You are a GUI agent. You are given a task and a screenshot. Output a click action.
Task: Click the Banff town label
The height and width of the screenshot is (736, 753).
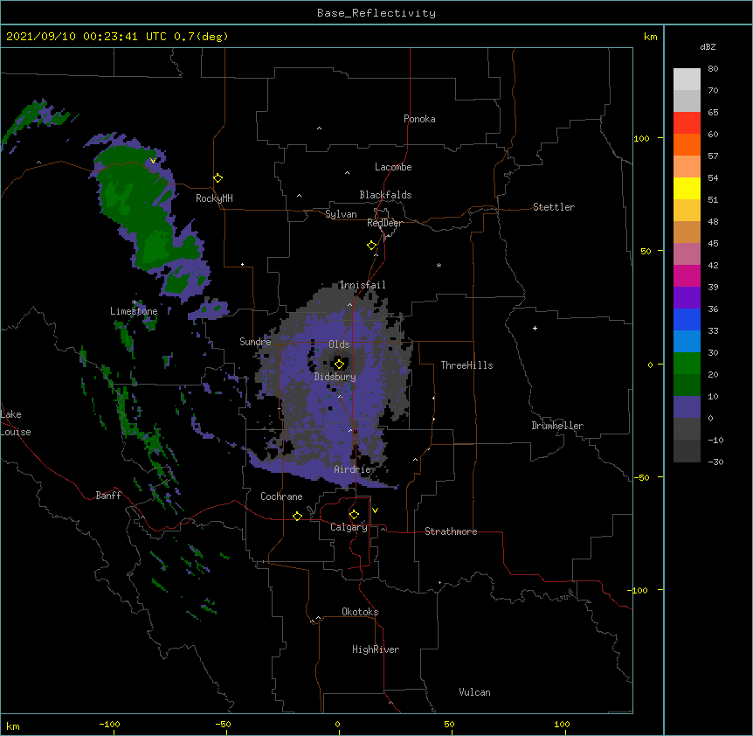pos(108,496)
